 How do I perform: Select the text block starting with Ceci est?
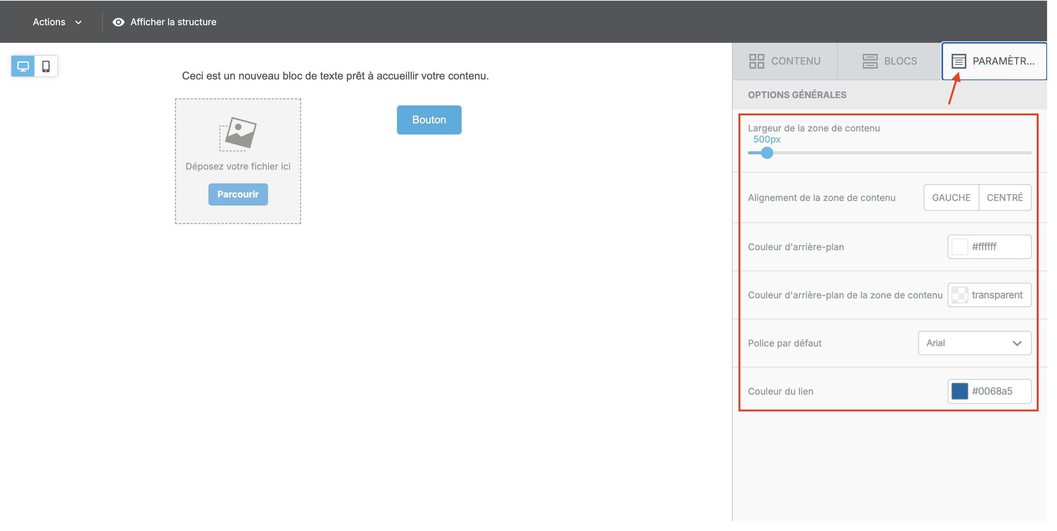point(335,76)
